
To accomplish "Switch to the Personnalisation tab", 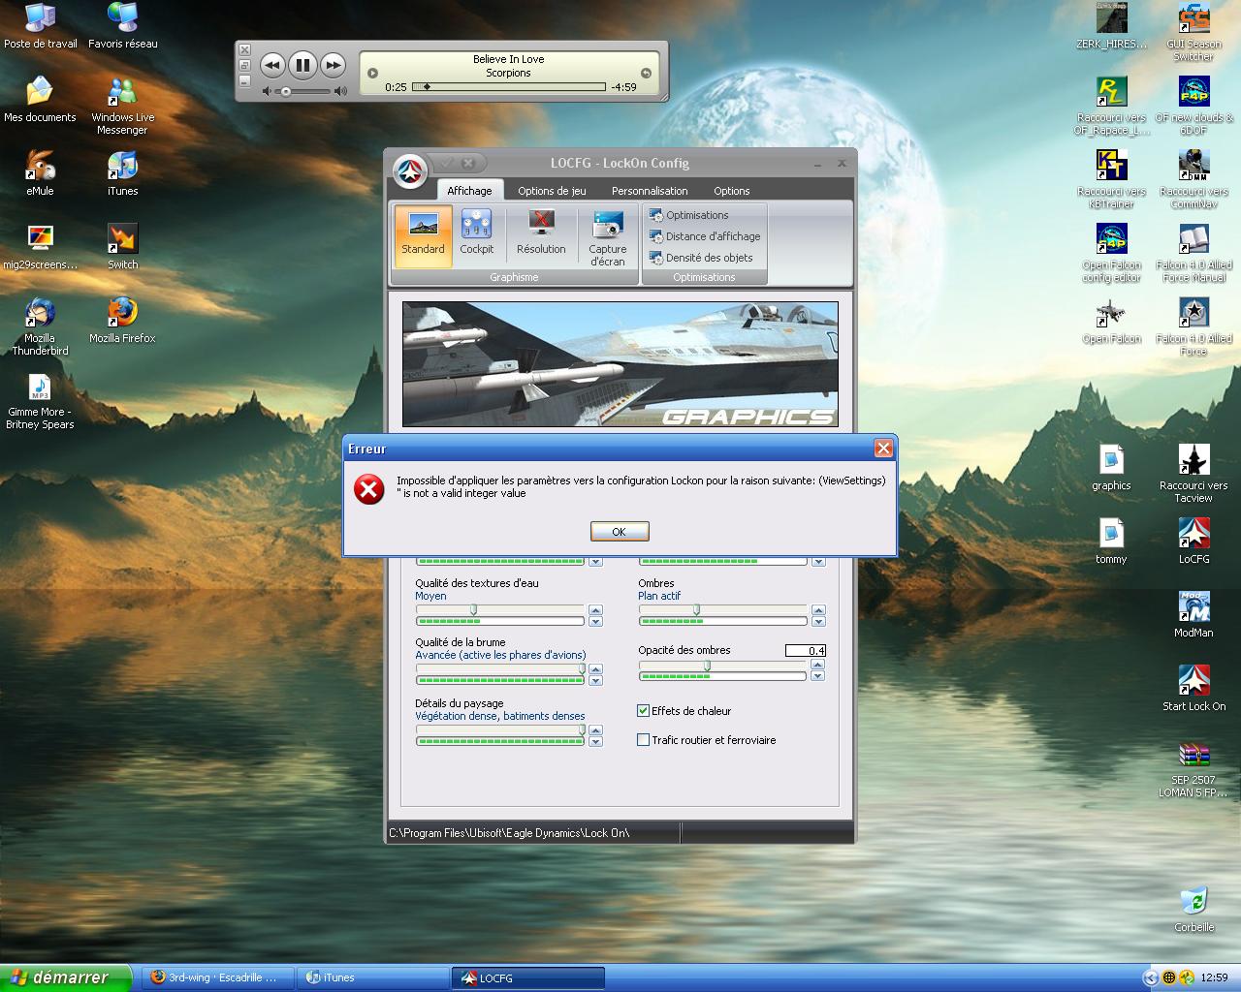I will (x=650, y=191).
